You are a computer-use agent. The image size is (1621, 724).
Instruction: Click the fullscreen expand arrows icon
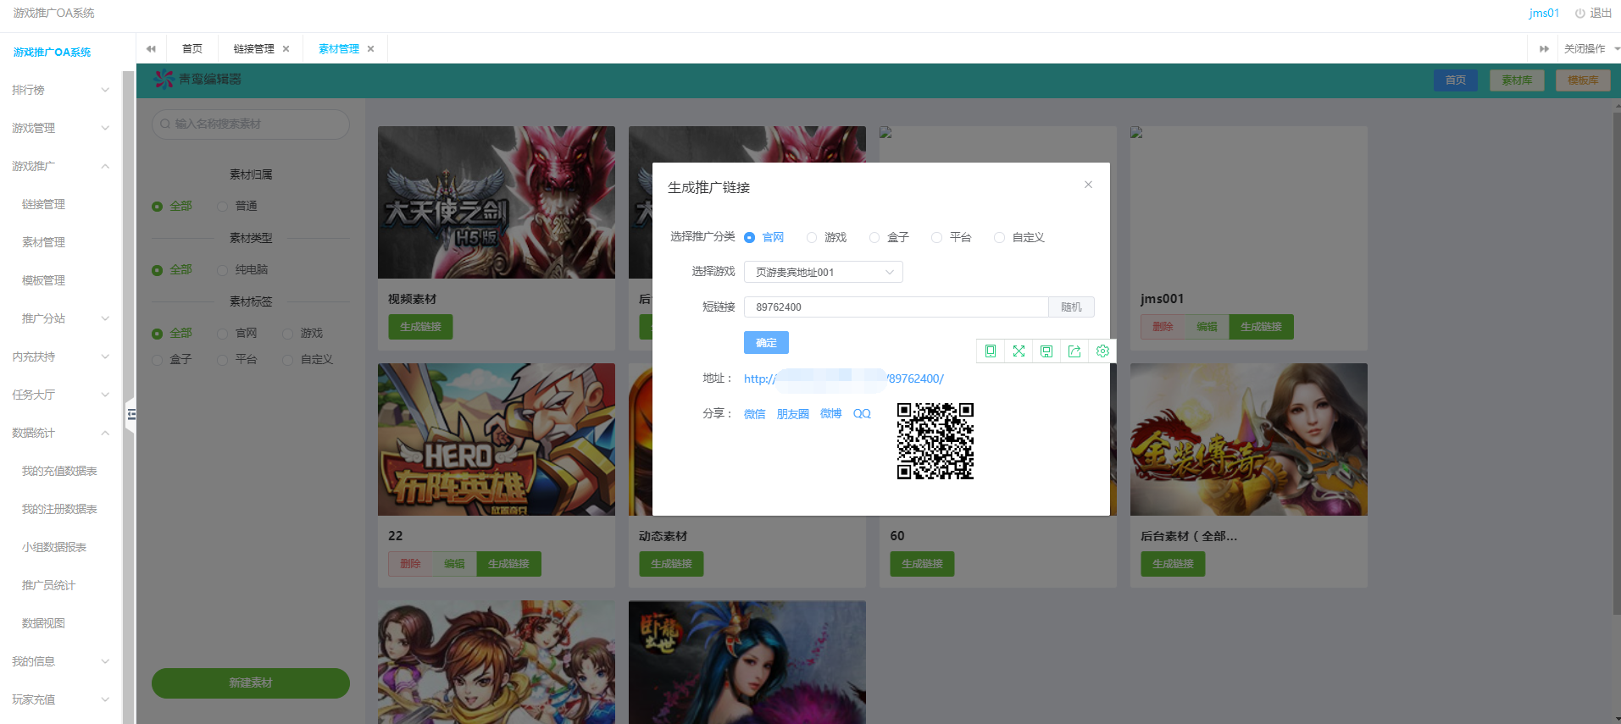[1019, 351]
